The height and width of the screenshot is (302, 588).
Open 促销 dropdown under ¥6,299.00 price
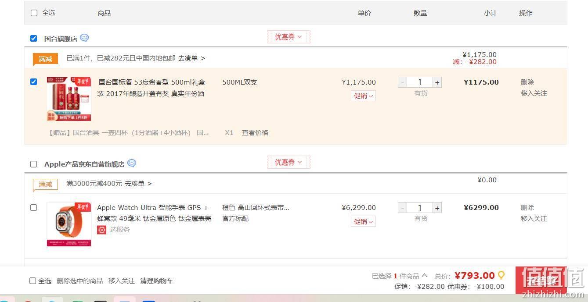point(363,221)
